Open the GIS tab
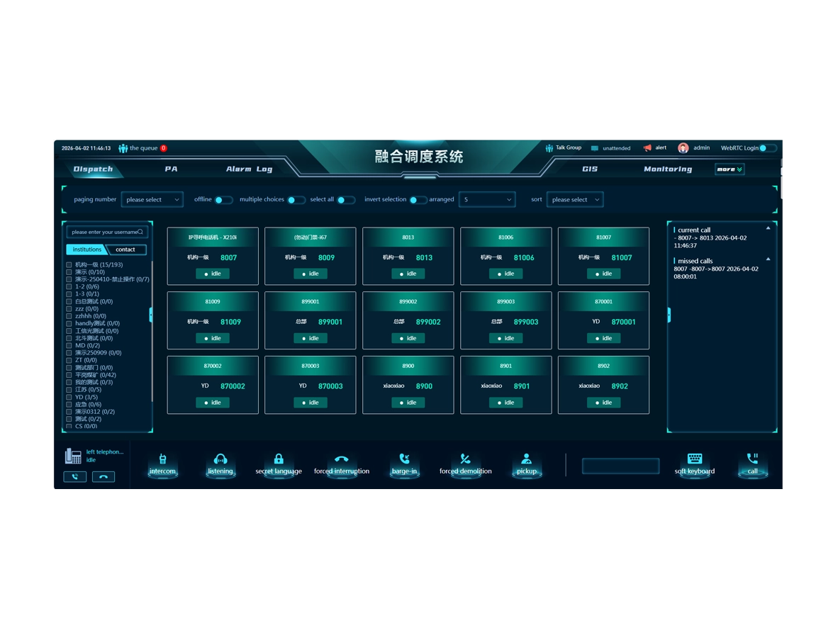This screenshot has height=628, width=838. [590, 169]
